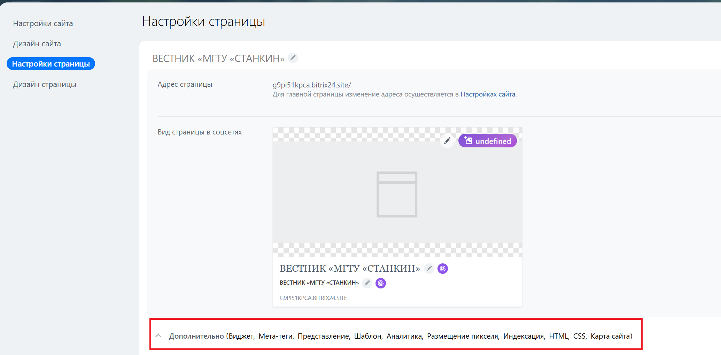721x355 pixels.
Task: Edit the preview description via its pencil icon
Action: (x=367, y=283)
